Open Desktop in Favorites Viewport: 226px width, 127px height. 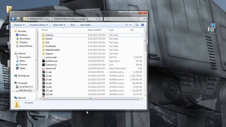click(23, 35)
